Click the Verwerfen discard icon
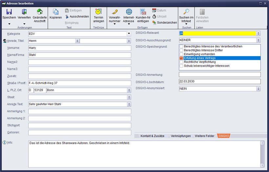This screenshot has width=269, height=172. (x=24, y=12)
